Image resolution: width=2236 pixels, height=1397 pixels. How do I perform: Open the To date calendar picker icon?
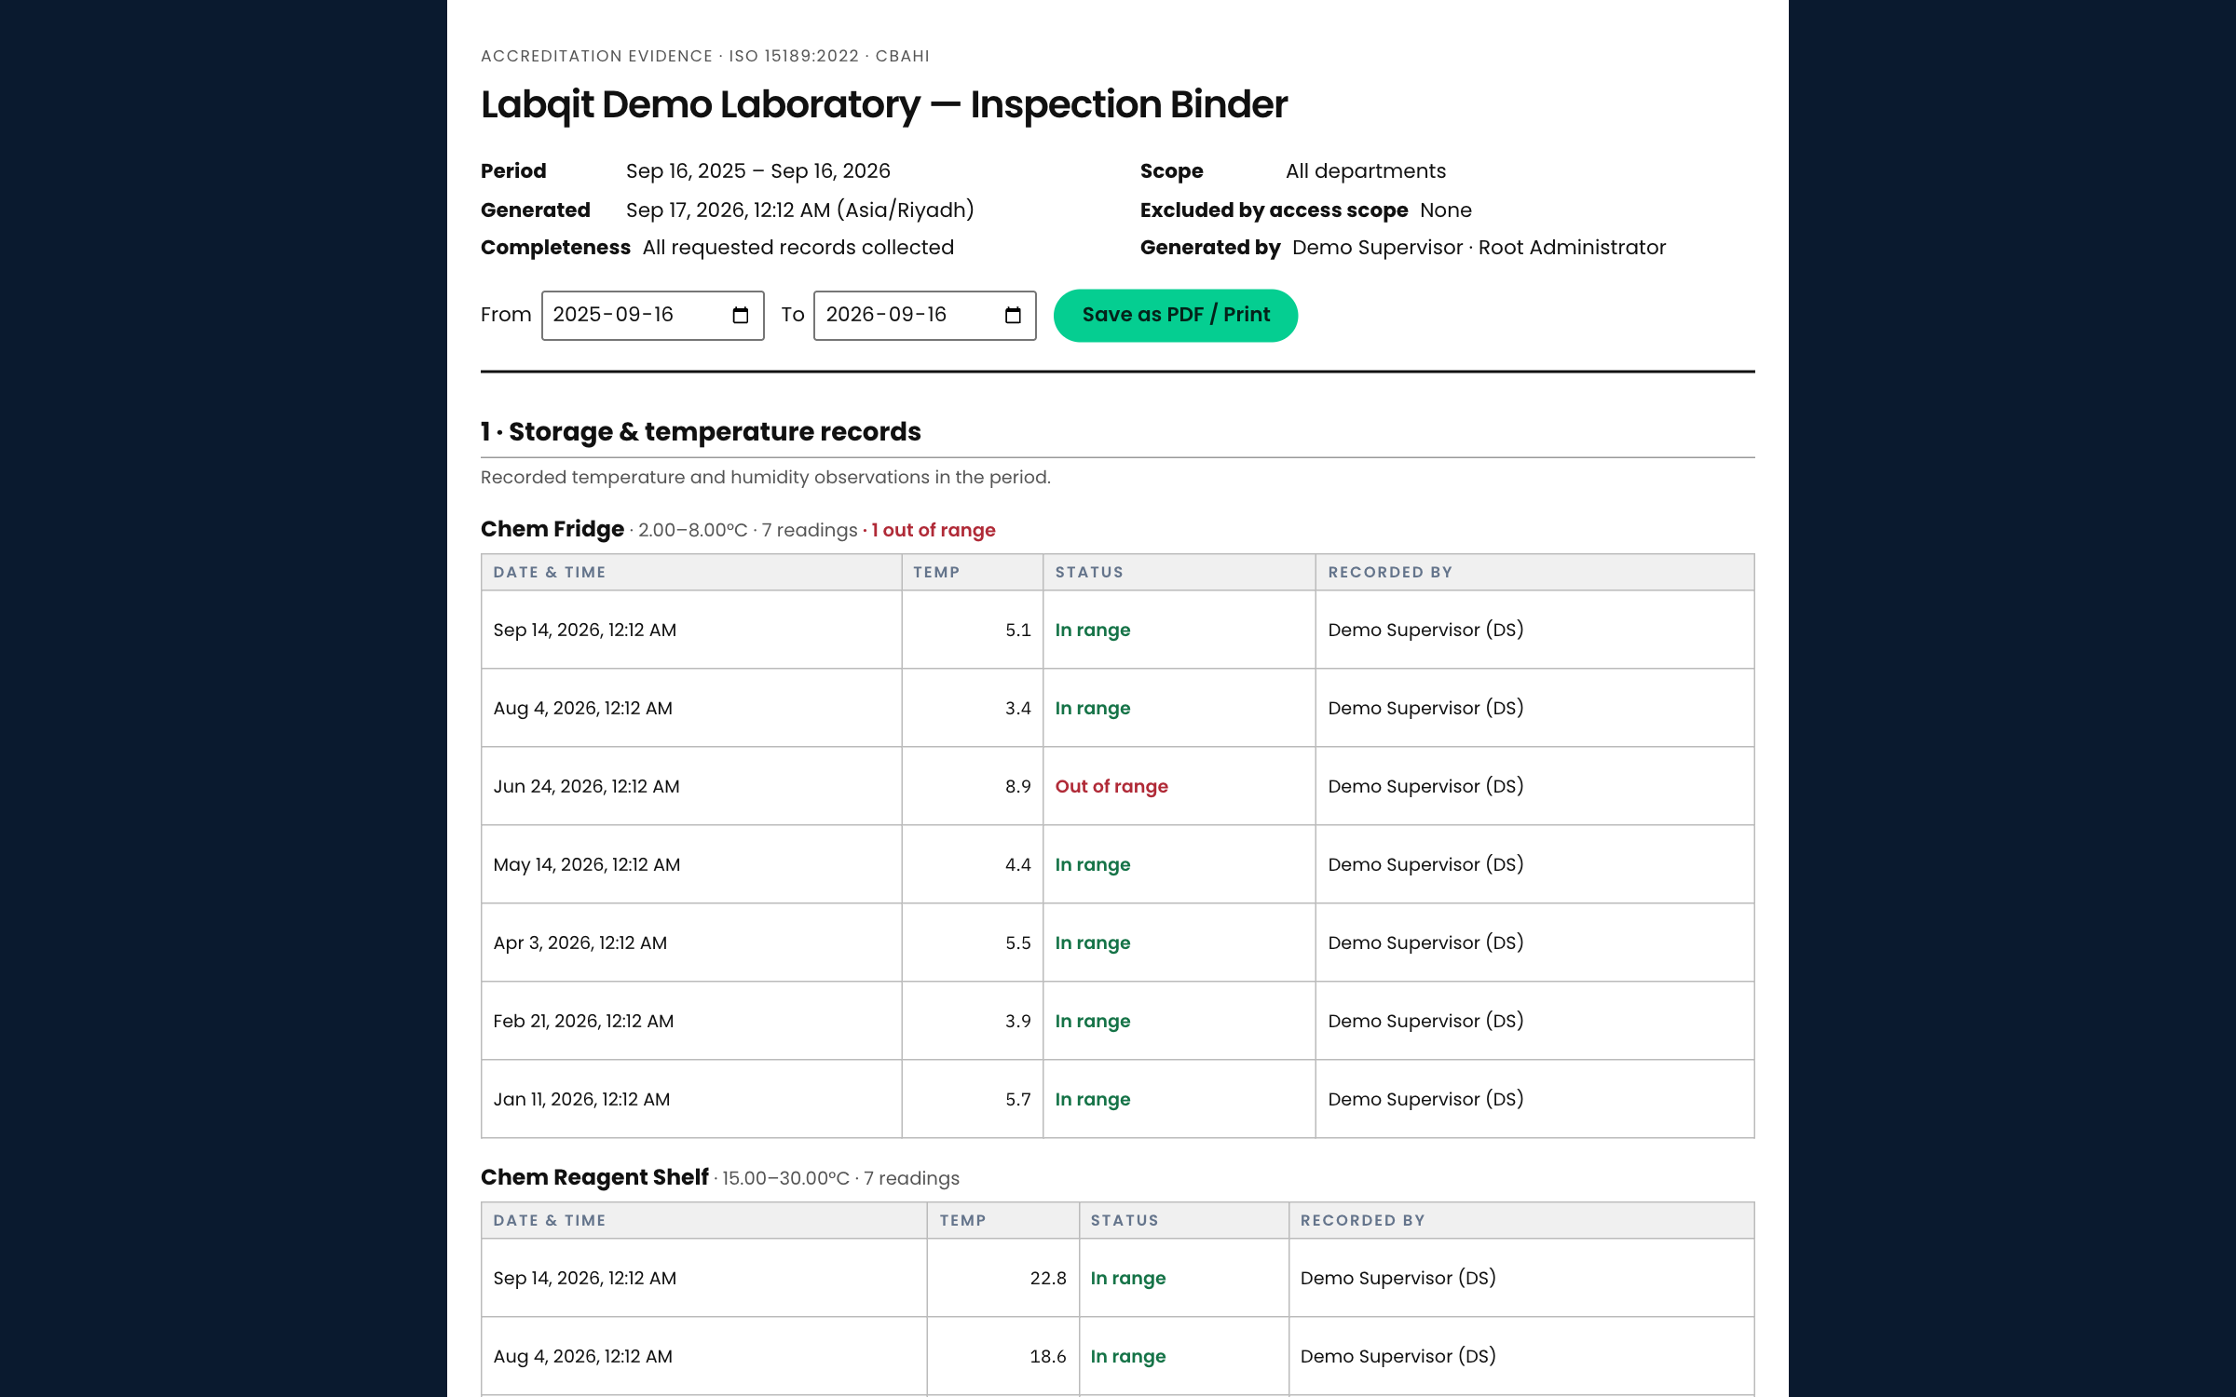point(1013,316)
